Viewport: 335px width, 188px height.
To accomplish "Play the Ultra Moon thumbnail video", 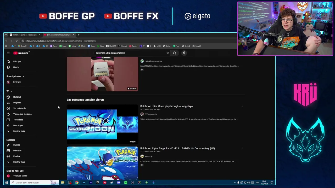I will pos(102,124).
